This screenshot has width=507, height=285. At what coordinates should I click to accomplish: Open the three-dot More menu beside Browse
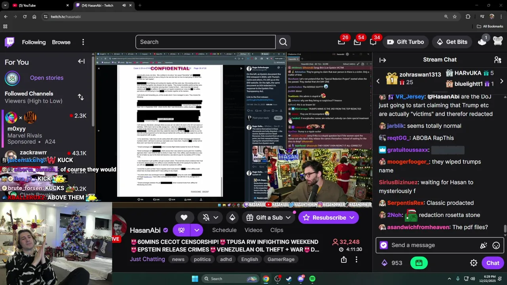pyautogui.click(x=83, y=42)
